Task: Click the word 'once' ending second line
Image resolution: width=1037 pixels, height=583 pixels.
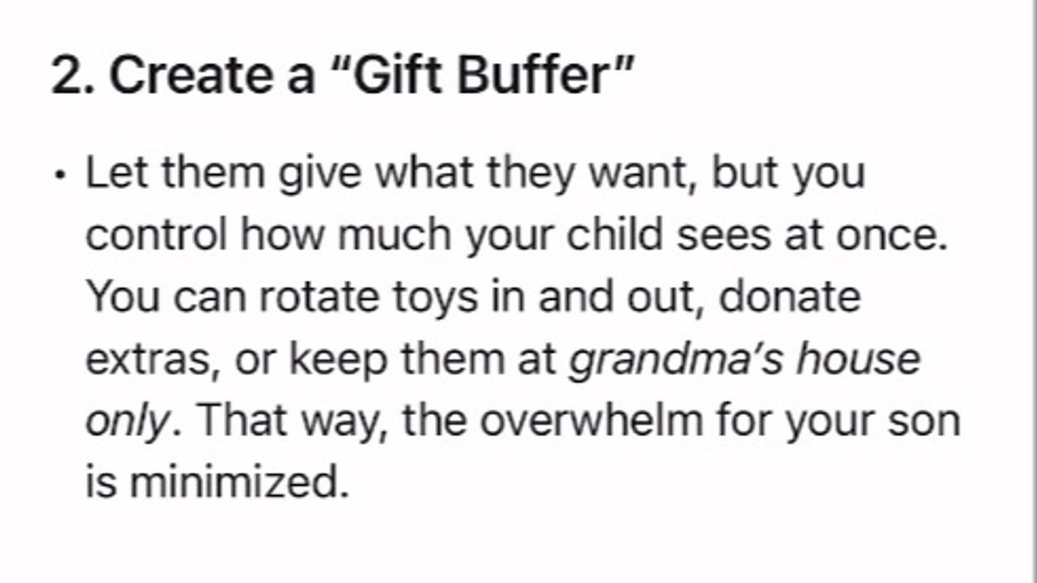Action: (x=886, y=236)
